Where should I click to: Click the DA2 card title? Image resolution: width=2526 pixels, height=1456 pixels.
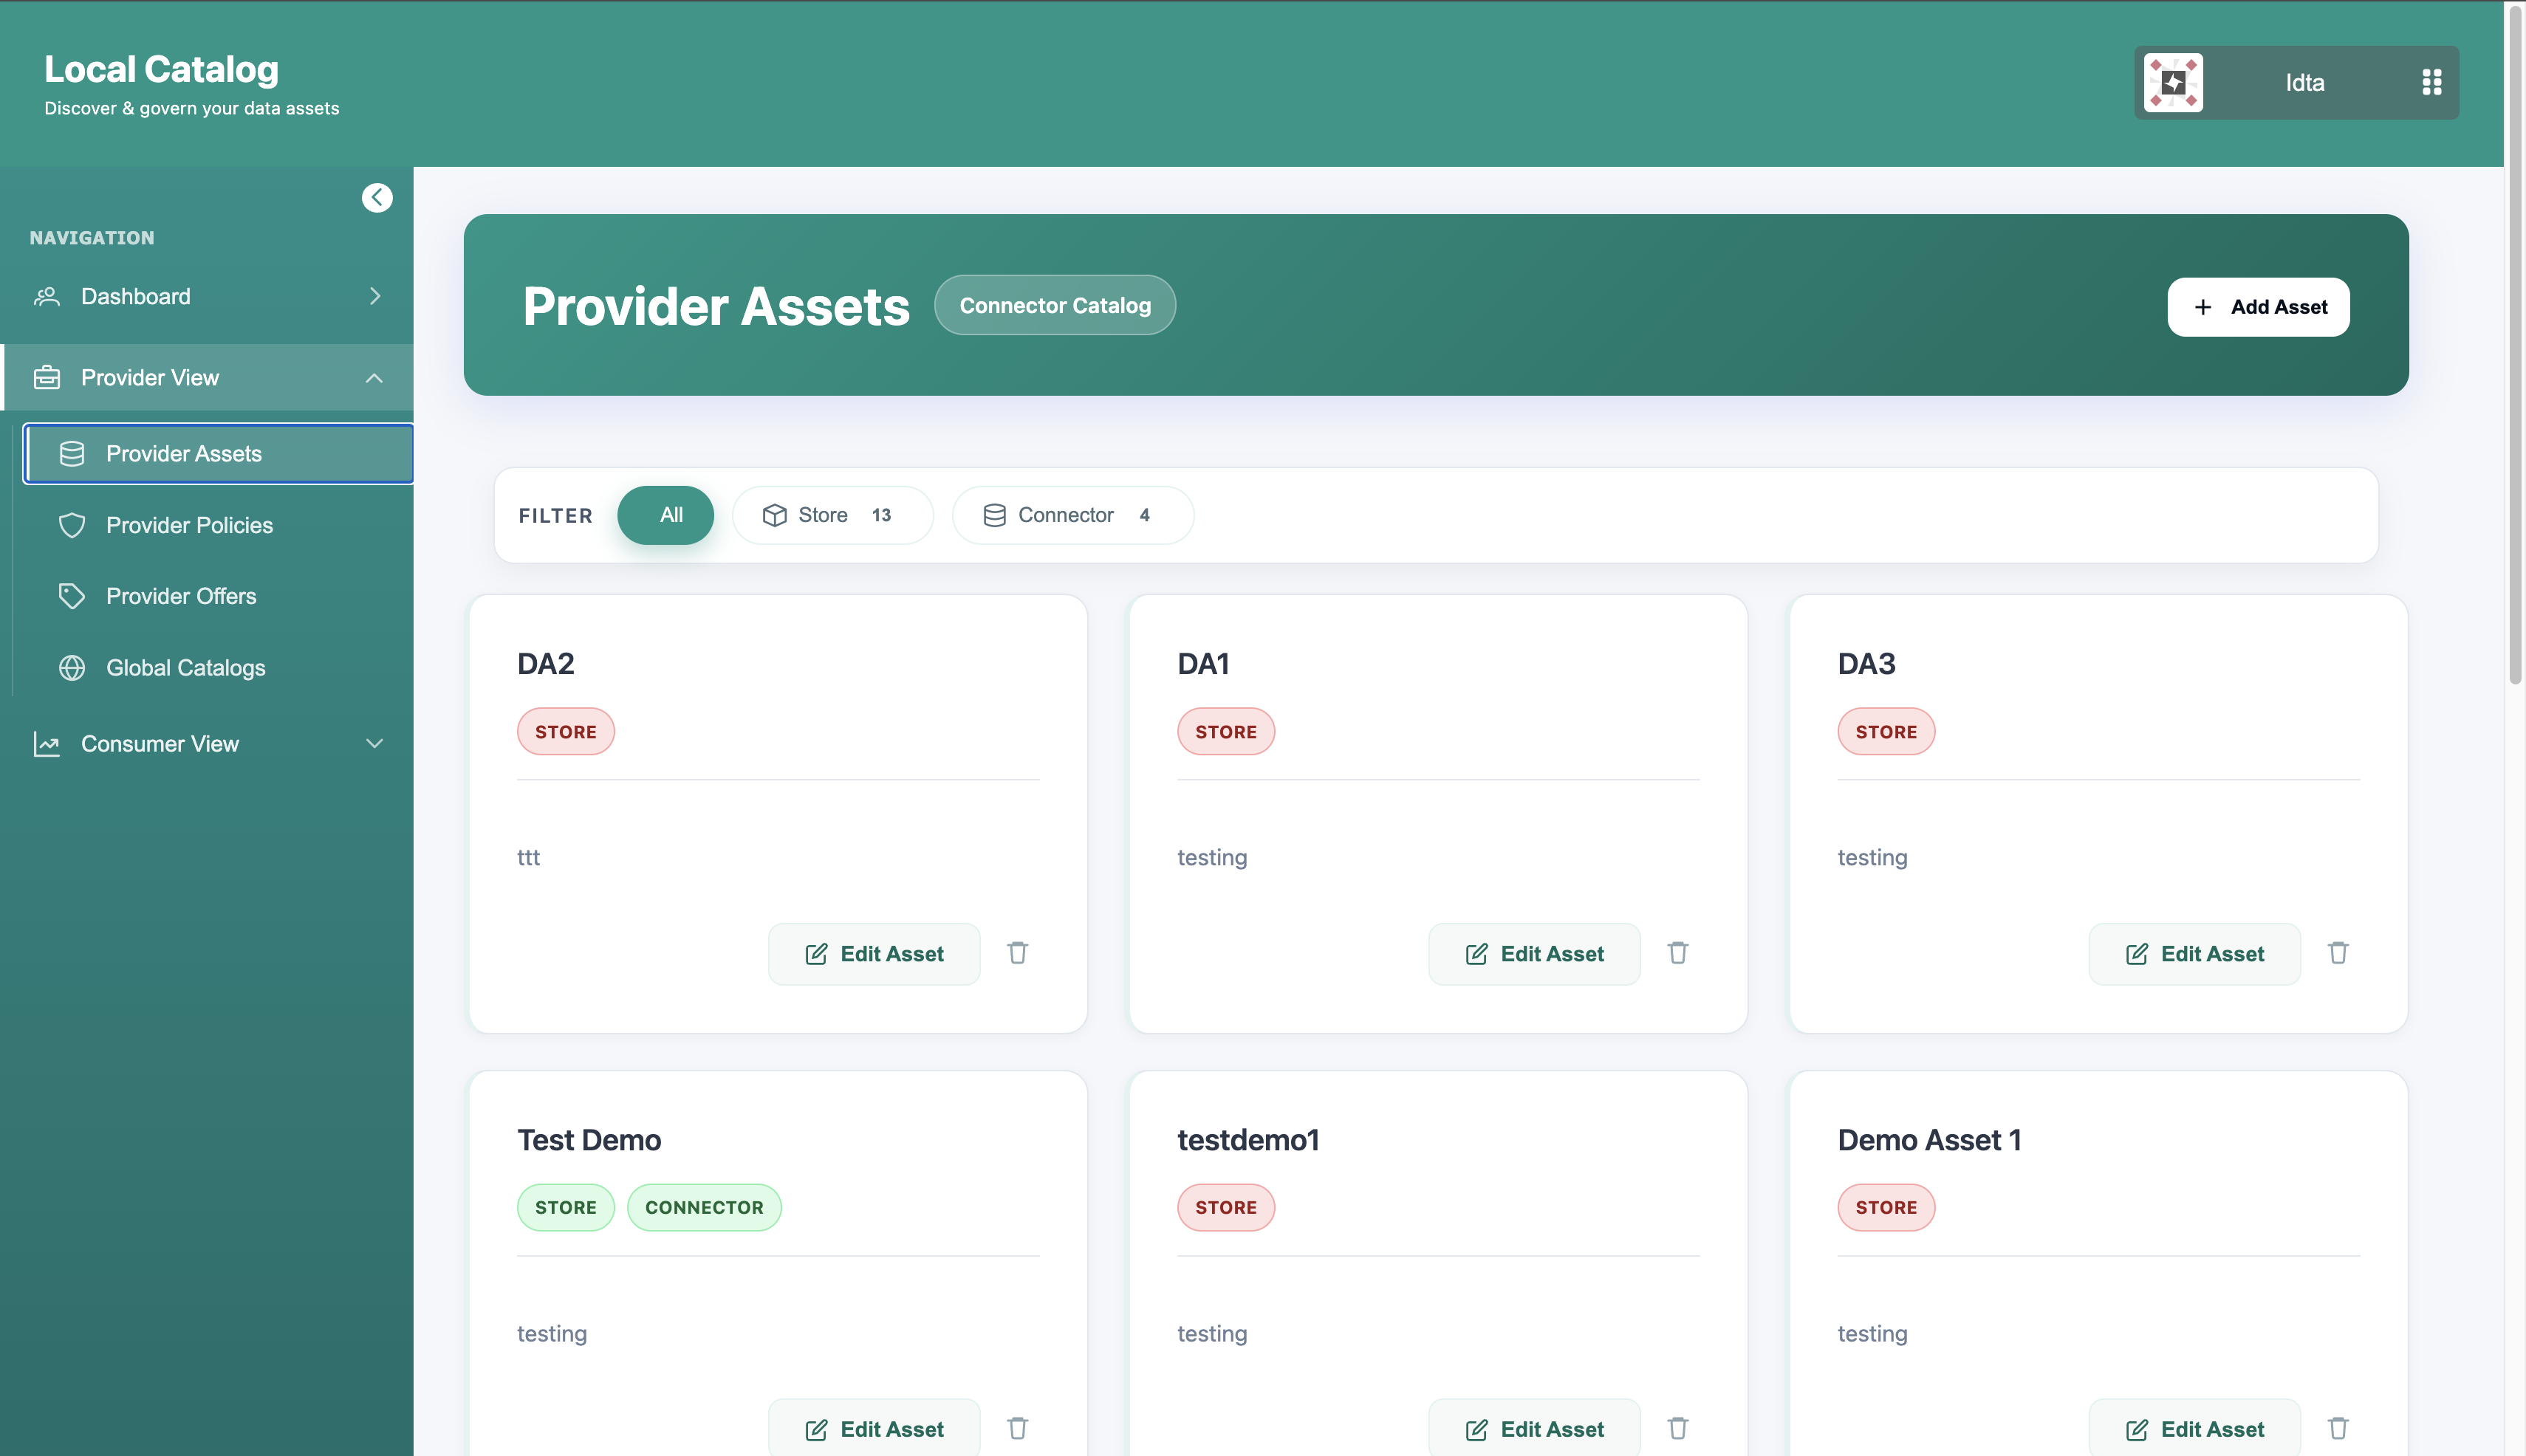(545, 664)
